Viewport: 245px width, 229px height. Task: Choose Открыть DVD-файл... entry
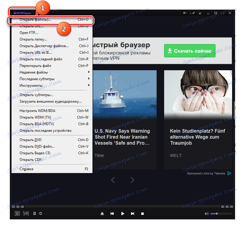(x=52, y=146)
